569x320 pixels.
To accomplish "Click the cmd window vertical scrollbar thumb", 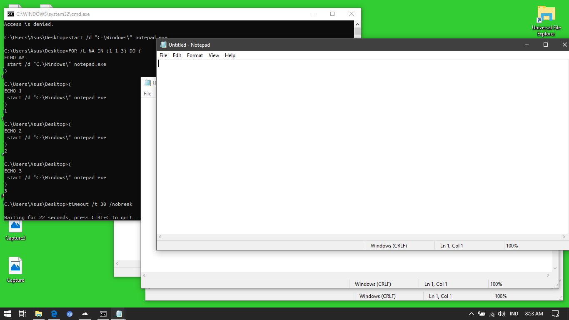I will tap(357, 31).
